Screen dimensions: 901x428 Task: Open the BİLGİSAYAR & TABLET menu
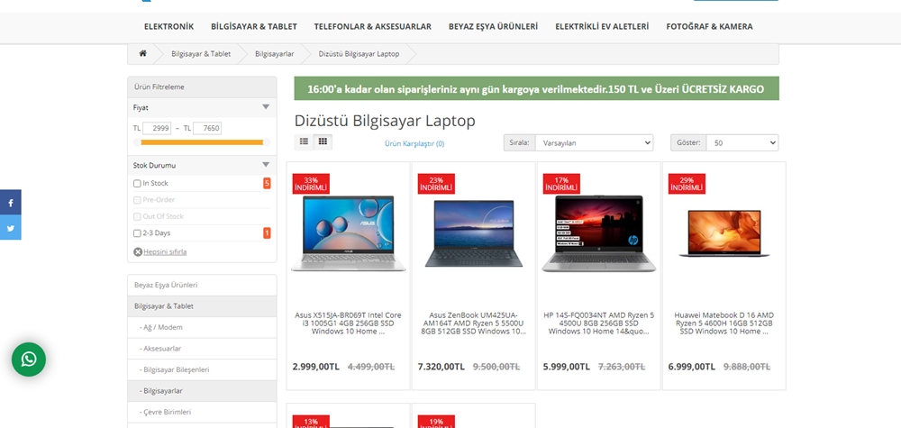pos(254,26)
